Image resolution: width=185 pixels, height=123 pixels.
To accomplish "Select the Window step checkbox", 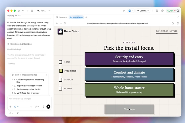I will click(60, 80).
